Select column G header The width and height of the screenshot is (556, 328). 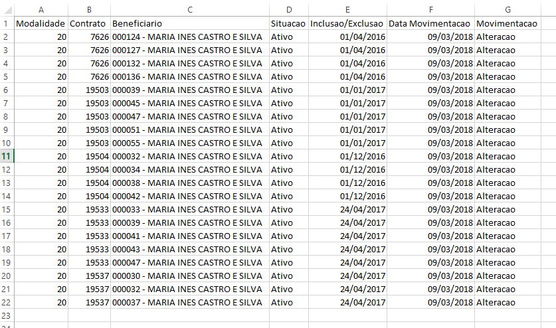click(508, 9)
